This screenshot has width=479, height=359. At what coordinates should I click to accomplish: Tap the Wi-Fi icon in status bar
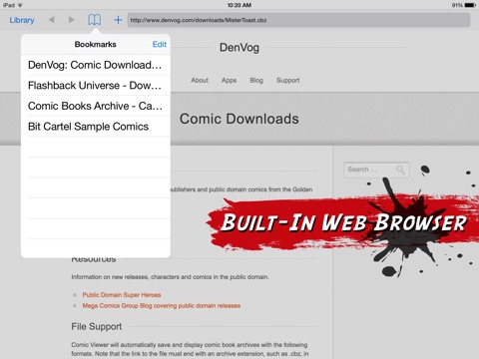click(20, 5)
